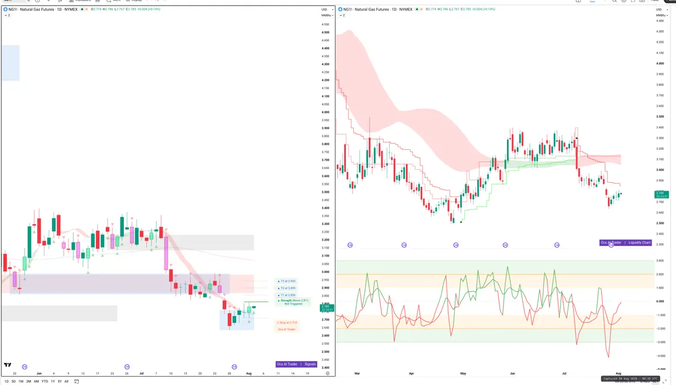Select the 5D time range
The width and height of the screenshot is (676, 385).
(x=14, y=381)
